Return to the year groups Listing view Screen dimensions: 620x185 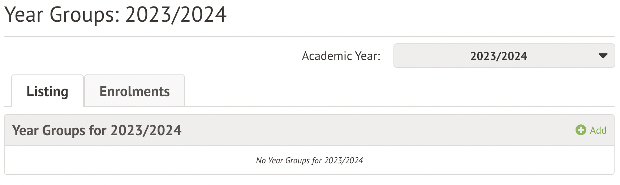tap(47, 91)
